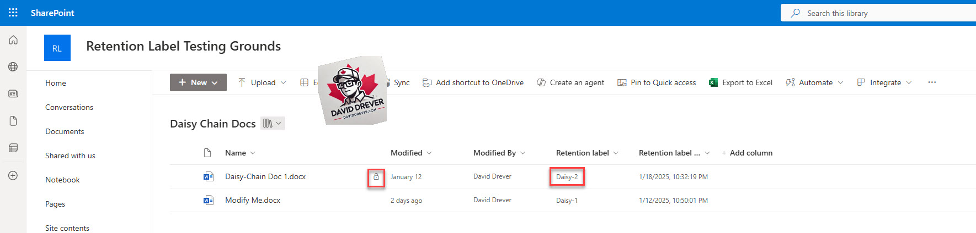Open Retention Label Testing Grounds site title
This screenshot has height=233, width=976.
tap(183, 46)
